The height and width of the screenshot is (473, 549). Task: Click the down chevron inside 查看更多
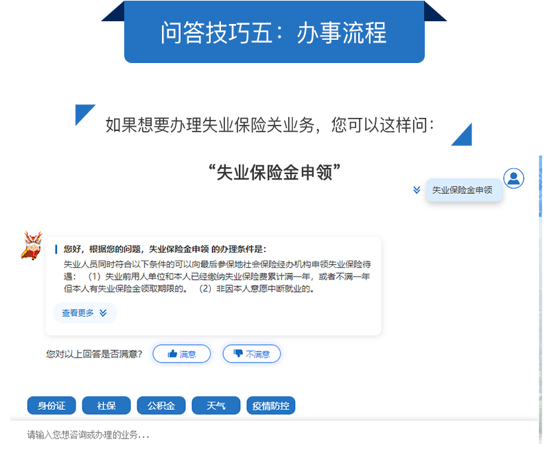click(x=103, y=313)
